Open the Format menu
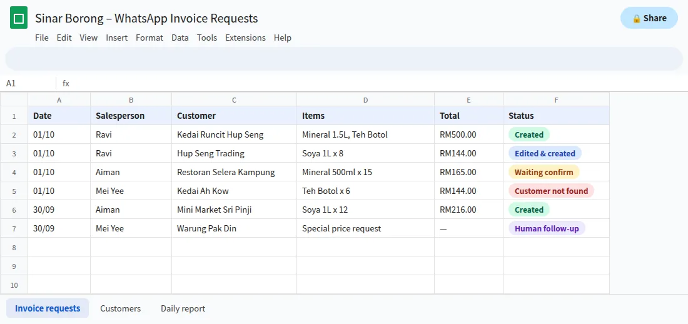The width and height of the screenshot is (688, 324). tap(149, 38)
